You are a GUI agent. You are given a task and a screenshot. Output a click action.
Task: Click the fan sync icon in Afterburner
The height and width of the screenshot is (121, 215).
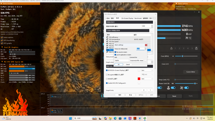182,88
